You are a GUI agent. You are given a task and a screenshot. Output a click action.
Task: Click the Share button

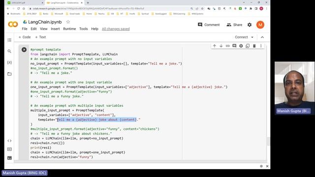pos(234,25)
